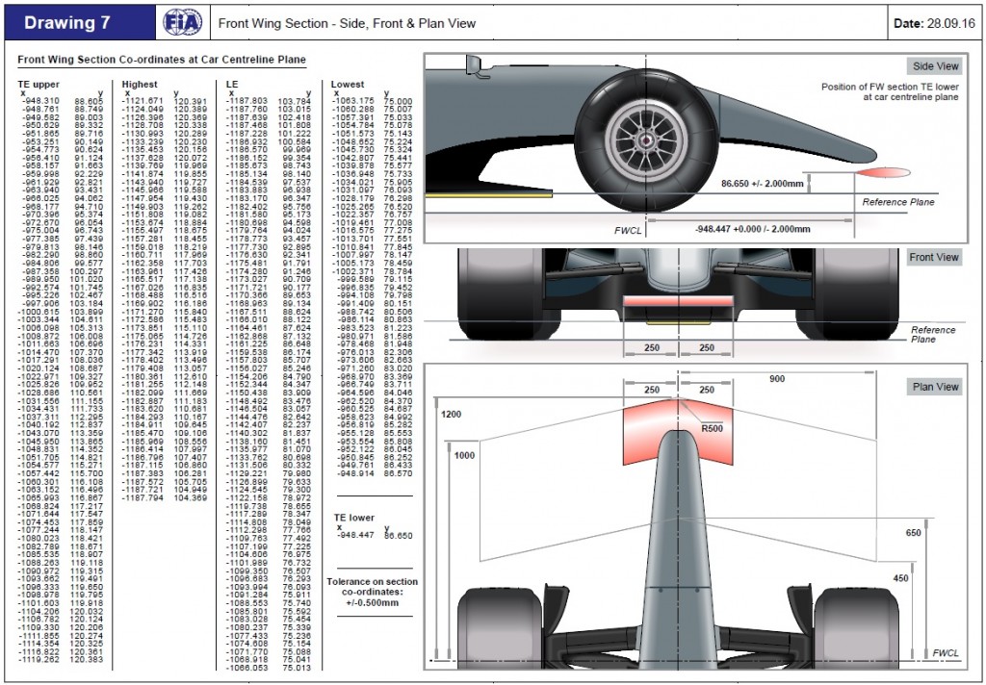The image size is (986, 685).
Task: Select the "LE" column heading
Action: point(232,85)
